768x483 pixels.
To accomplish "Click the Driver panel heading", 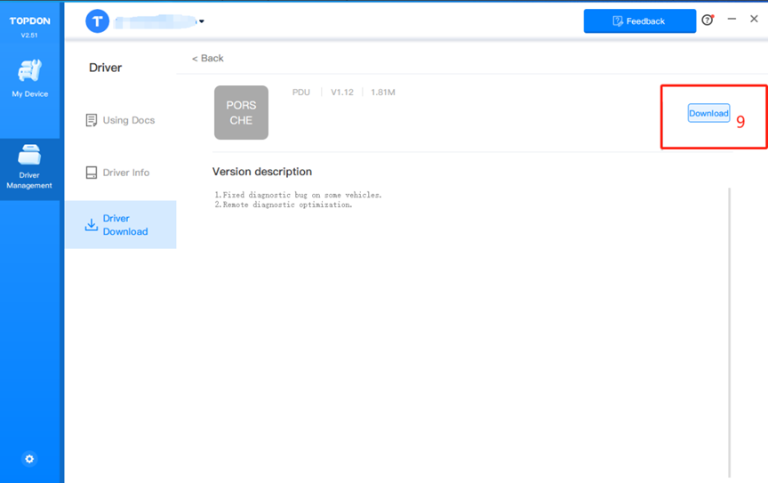I will pos(105,68).
